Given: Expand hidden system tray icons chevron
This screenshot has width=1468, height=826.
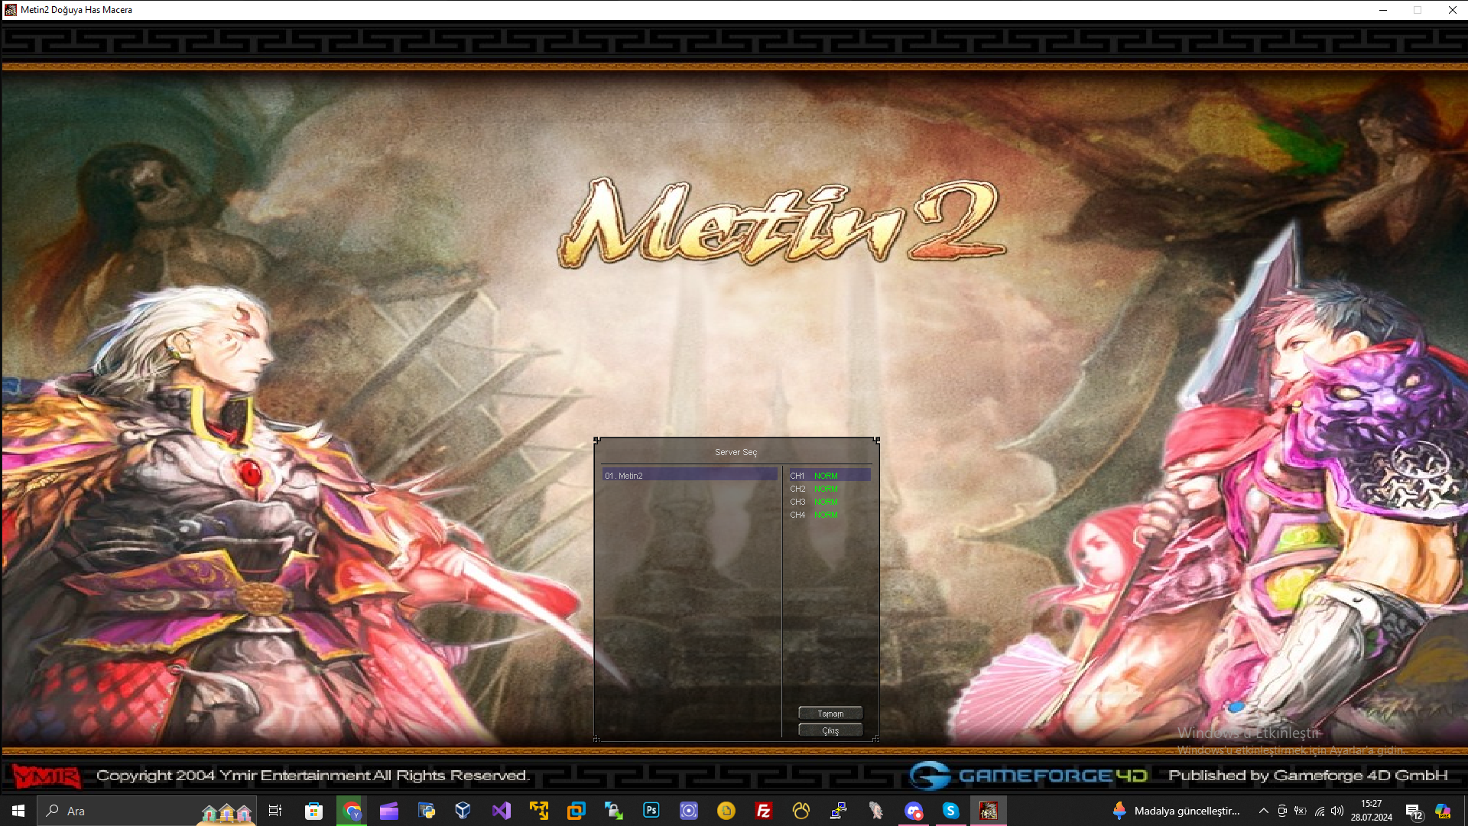Looking at the screenshot, I should 1264,811.
